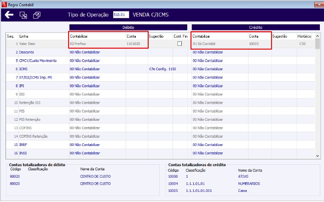This screenshot has height=202, width=324.
Task: Click classification 1.1.1.01.01.001
Action: click(199, 191)
